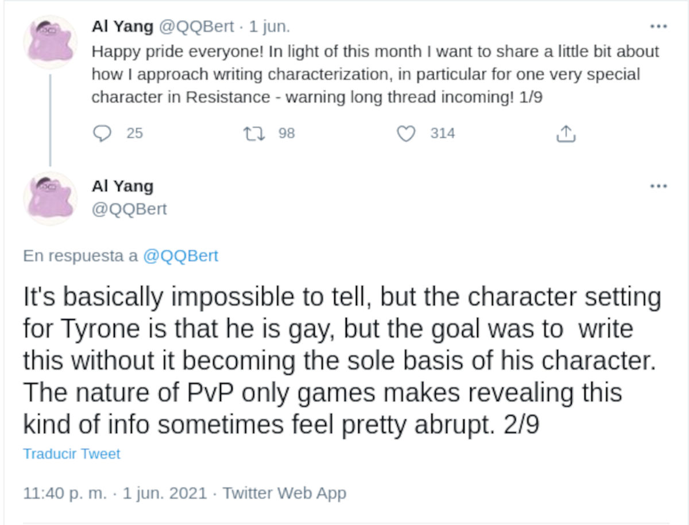Image resolution: width=689 pixels, height=525 pixels.
Task: Click Al Yang's avatar on the first tweet
Action: pos(50,42)
